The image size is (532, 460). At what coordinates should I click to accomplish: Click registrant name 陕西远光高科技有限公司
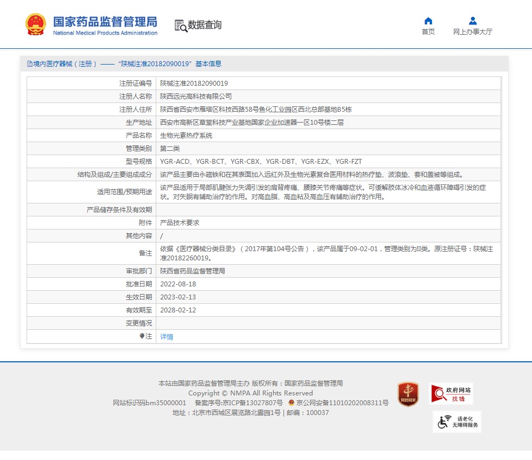[196, 96]
